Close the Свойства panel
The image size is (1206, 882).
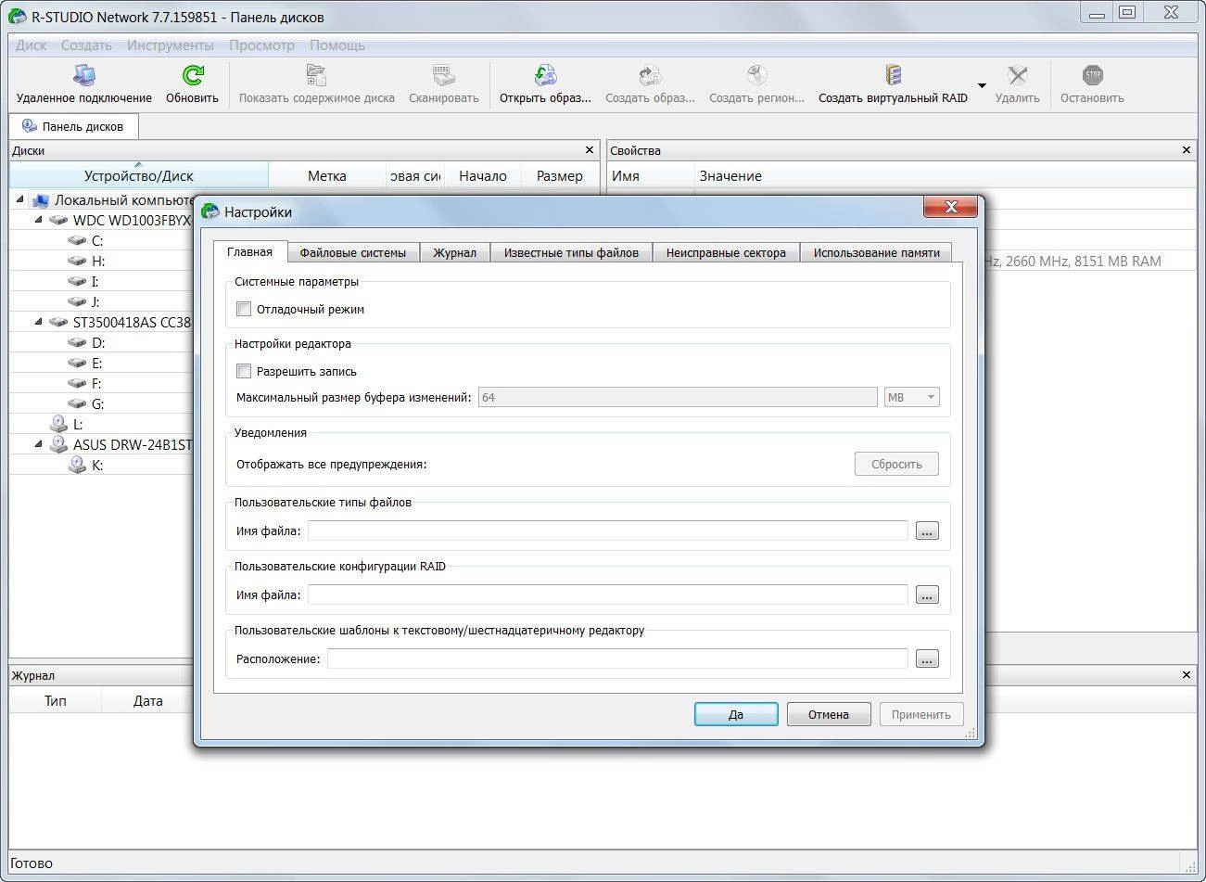coord(1187,150)
